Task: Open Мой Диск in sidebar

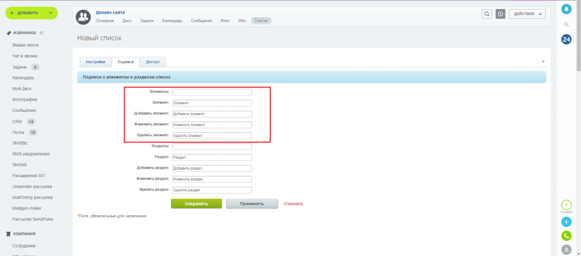Action: click(22, 89)
